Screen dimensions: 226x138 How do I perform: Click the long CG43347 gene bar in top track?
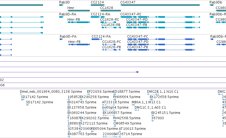160,5
